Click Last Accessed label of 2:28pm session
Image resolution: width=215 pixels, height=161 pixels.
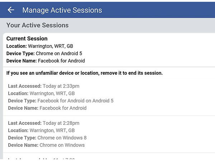[24, 123]
